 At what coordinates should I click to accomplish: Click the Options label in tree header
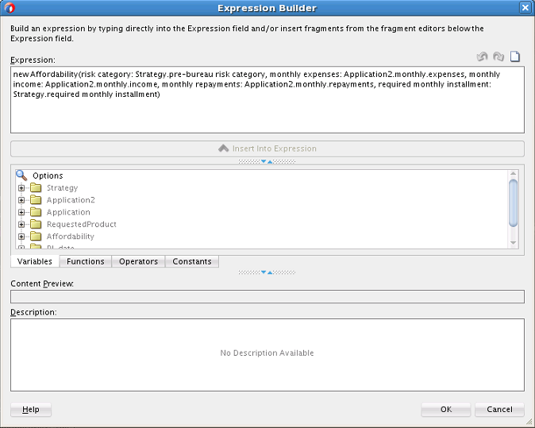coord(48,175)
